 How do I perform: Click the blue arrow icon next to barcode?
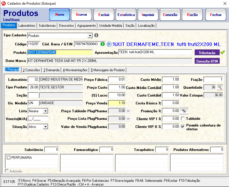(109, 44)
